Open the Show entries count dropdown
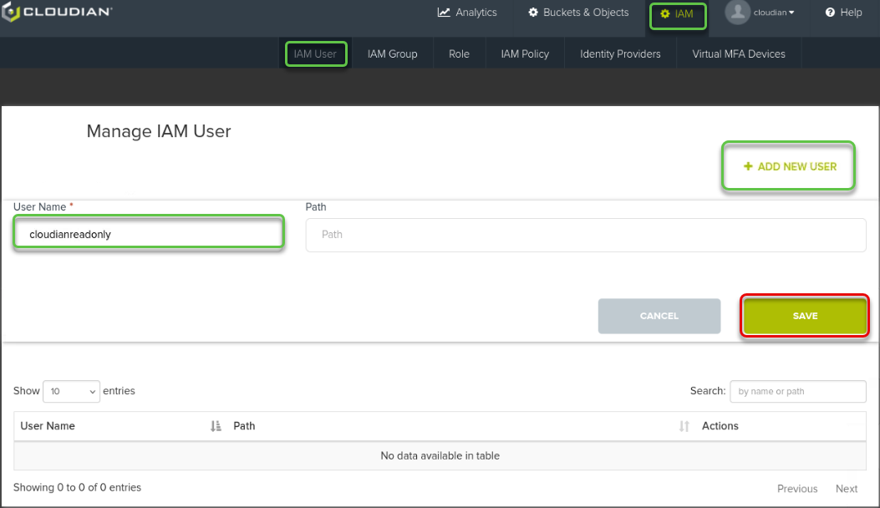This screenshot has width=880, height=508. click(71, 391)
